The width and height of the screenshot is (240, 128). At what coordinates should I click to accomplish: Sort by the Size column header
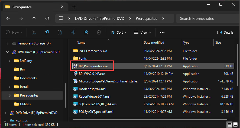click(x=218, y=43)
